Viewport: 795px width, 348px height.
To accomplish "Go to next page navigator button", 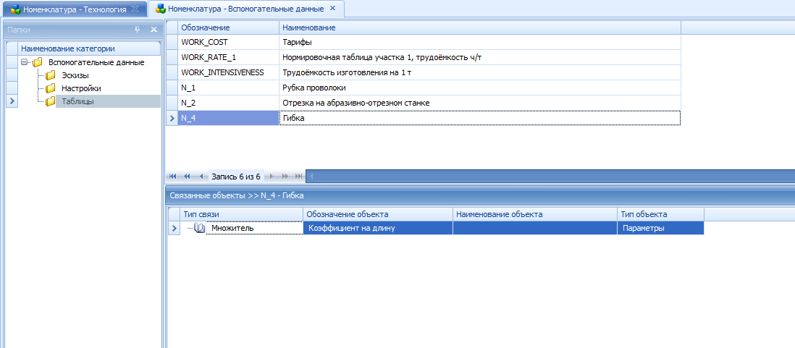I will [x=285, y=177].
